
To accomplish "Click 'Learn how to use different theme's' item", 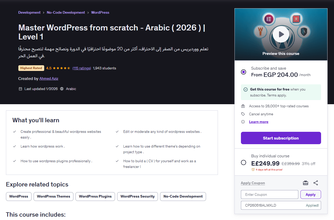I will tap(162, 149).
